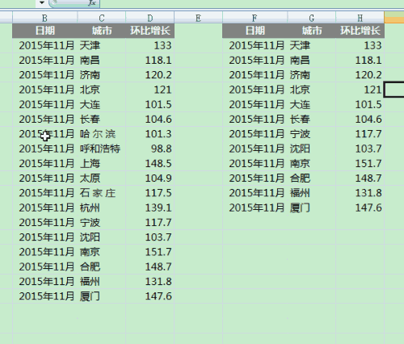Click the 日期 header cell in column F
Screen dimensions: 404x344
[255, 31]
